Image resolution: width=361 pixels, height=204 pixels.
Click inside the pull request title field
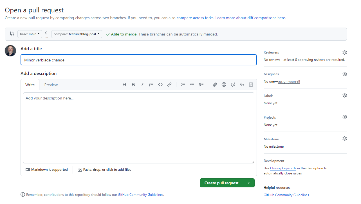click(138, 59)
